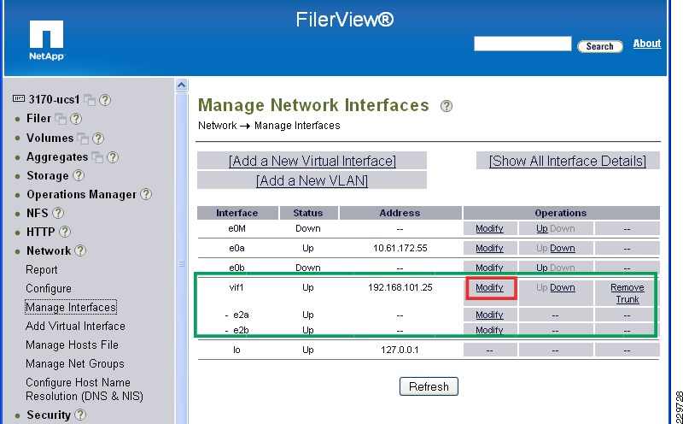This screenshot has height=424, width=683.
Task: Open help icon next to Filer
Action: [76, 119]
